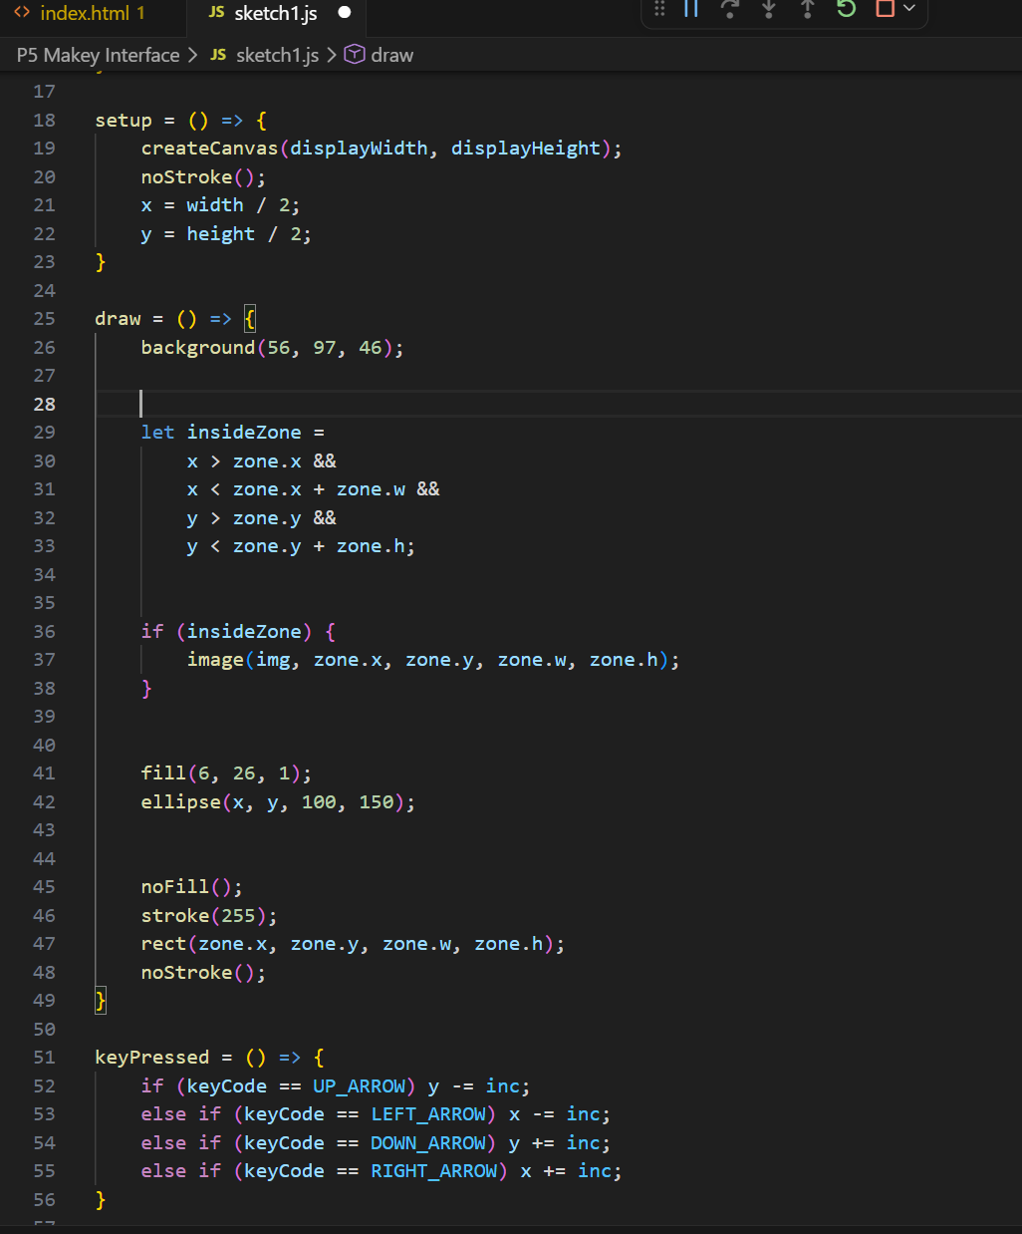Click noStroke() on line 48
Viewport: 1022px width, 1234px height.
198,973
